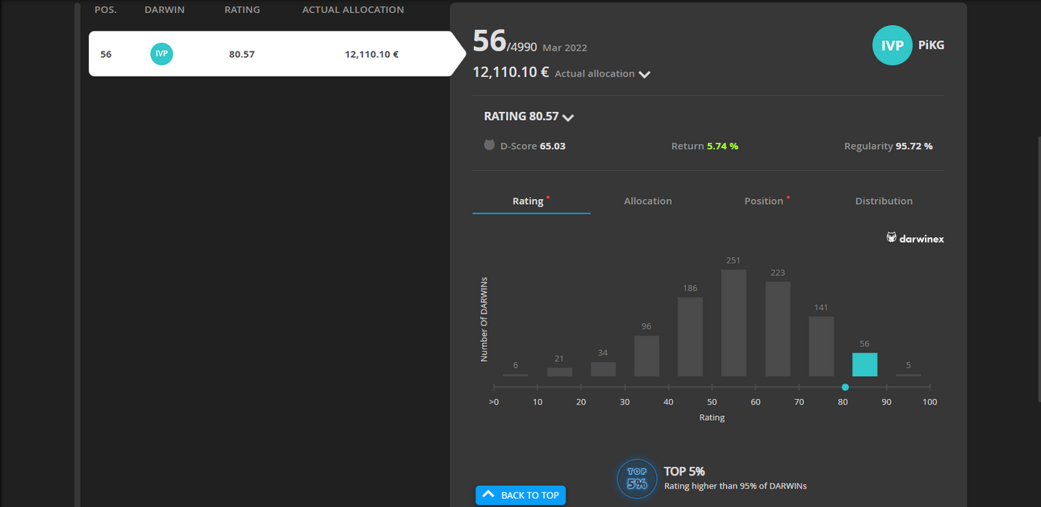1041x507 pixels.
Task: Select the histogram bar labeled 21
Action: (559, 372)
